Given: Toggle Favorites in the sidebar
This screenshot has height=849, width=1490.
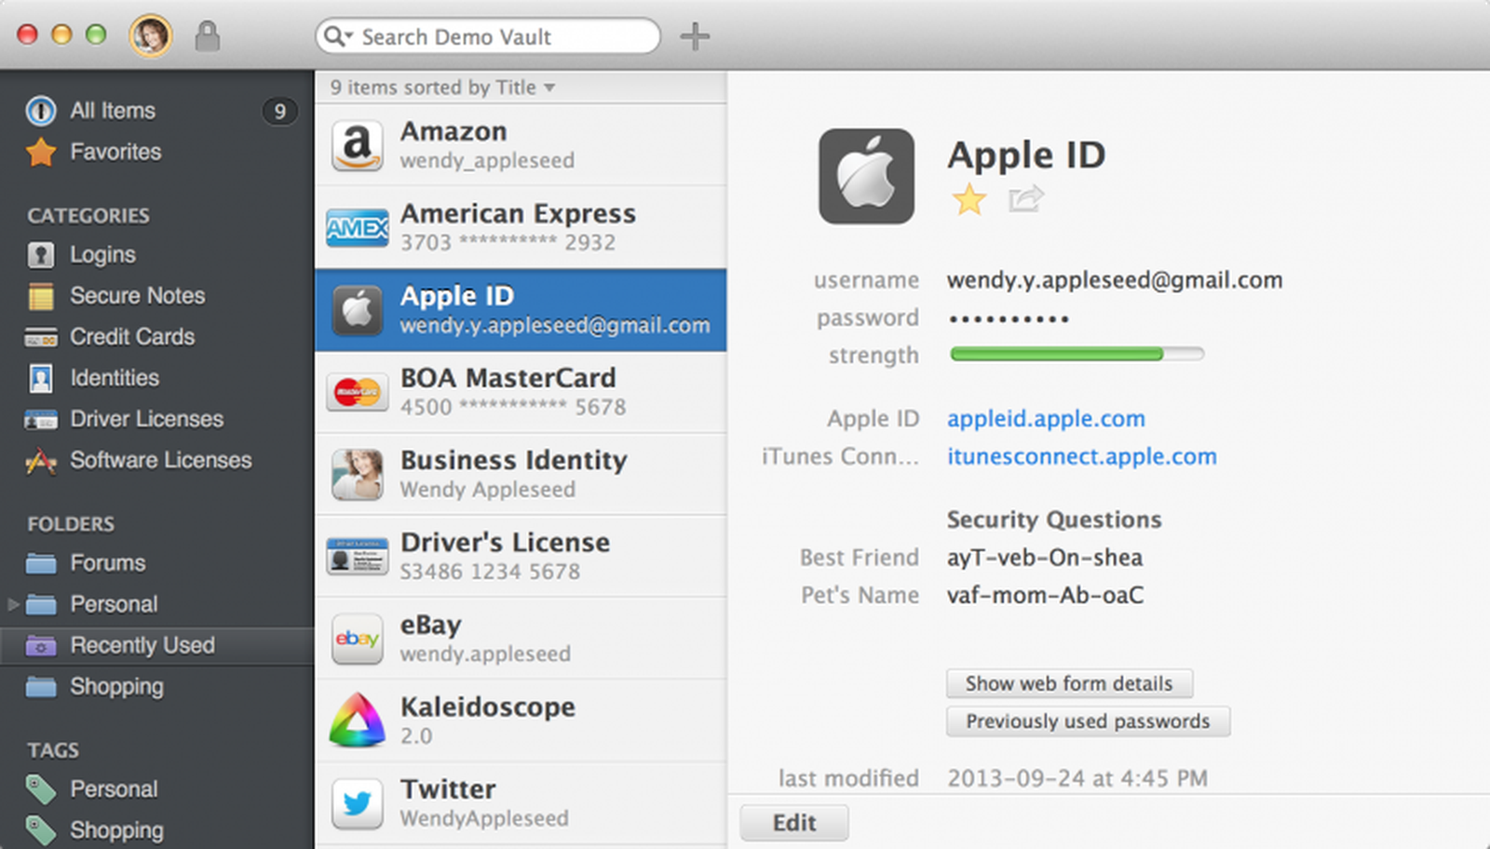Looking at the screenshot, I should [115, 152].
